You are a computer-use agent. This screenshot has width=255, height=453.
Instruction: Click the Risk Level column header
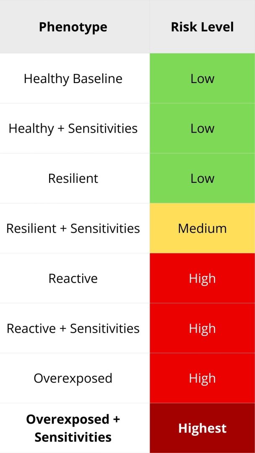pyautogui.click(x=202, y=27)
